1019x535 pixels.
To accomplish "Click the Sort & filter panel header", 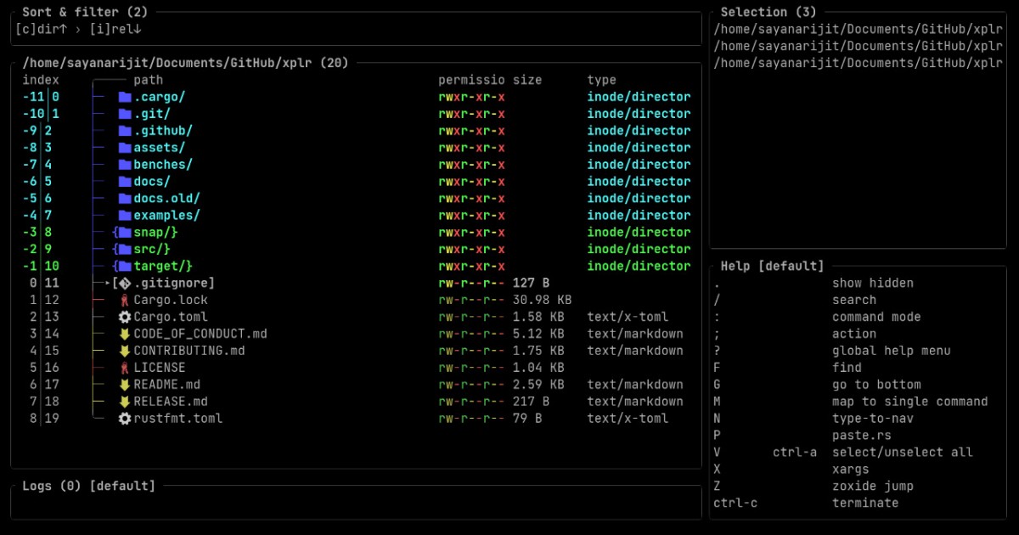I will coord(85,12).
